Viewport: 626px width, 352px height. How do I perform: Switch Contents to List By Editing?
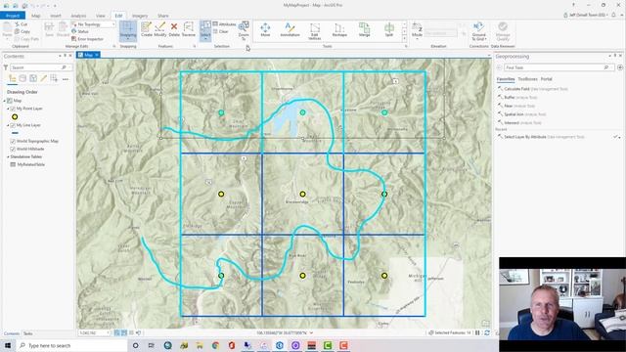point(43,78)
